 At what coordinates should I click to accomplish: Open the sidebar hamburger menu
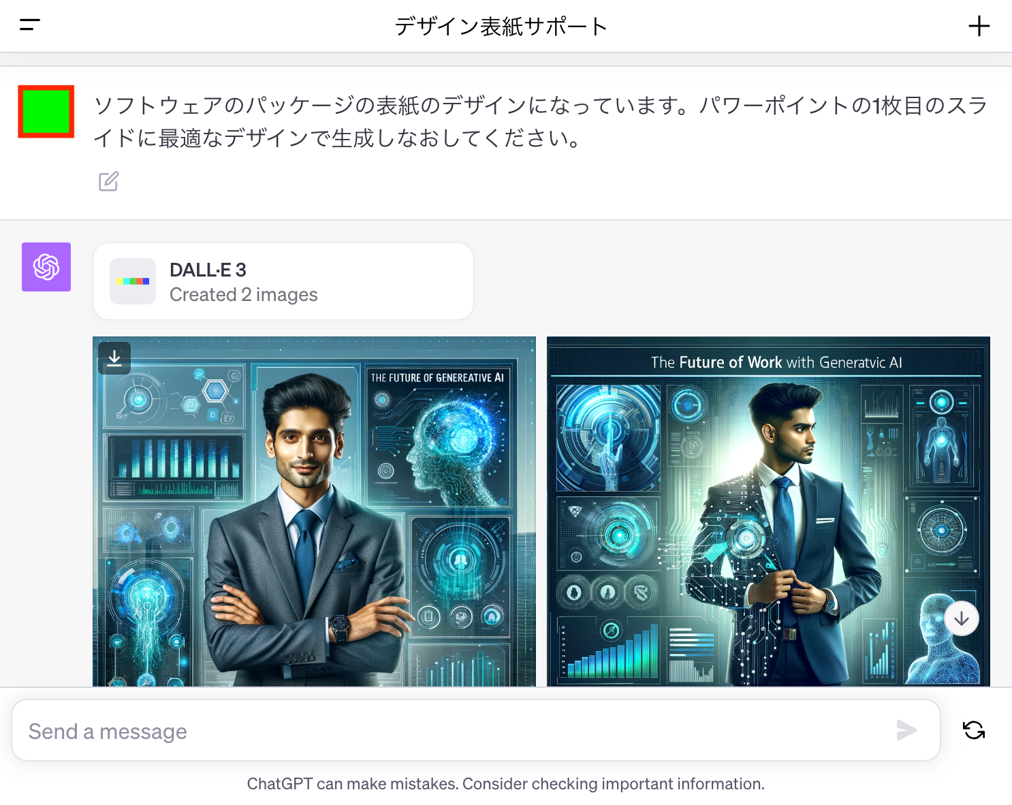pyautogui.click(x=30, y=25)
